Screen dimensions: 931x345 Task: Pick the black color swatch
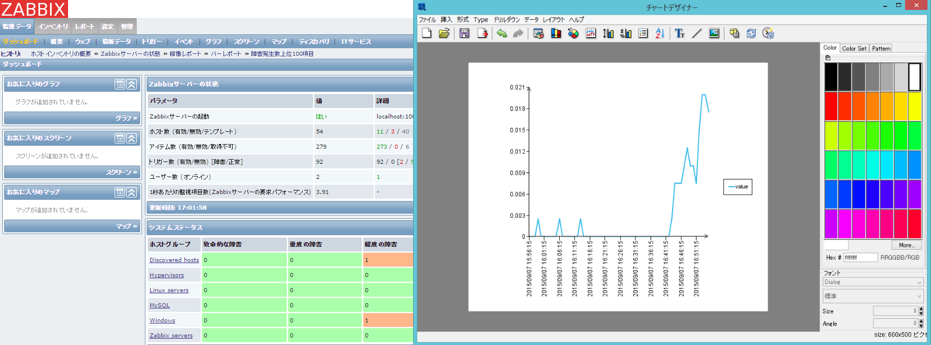831,77
